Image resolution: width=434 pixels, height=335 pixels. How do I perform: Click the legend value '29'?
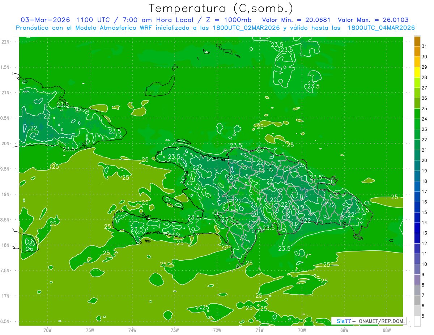(425, 67)
